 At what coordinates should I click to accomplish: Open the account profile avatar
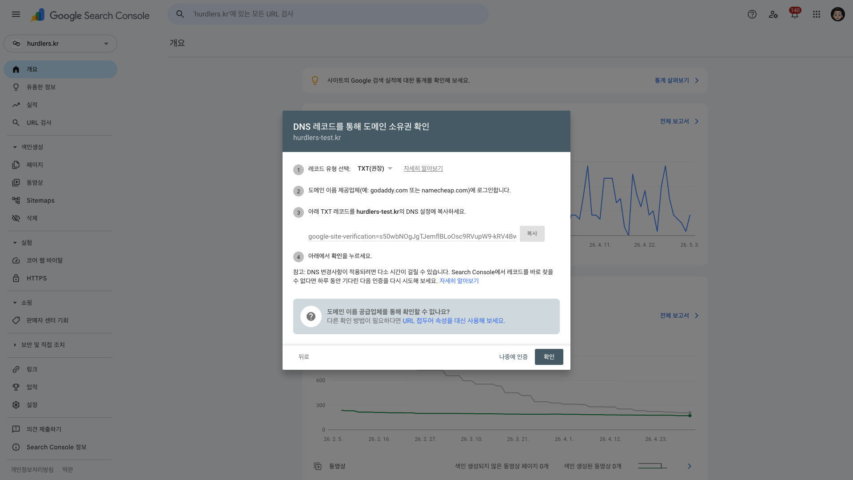pyautogui.click(x=838, y=14)
